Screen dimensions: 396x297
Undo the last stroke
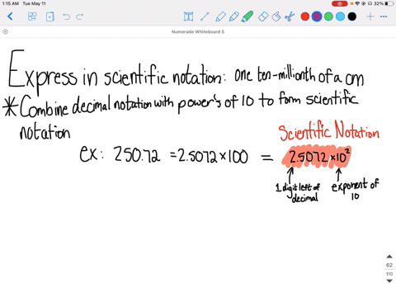66,16
